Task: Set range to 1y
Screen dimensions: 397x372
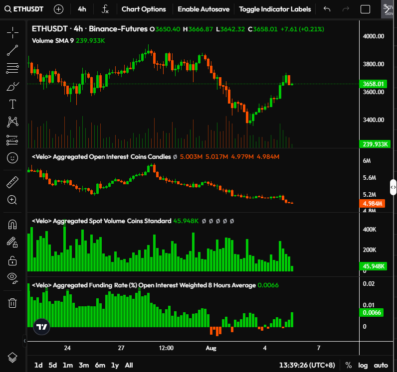Action: pos(115,365)
